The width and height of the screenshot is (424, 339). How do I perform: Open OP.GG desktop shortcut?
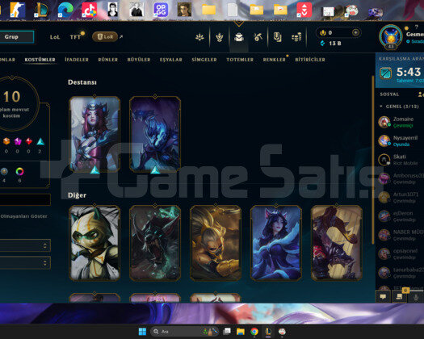coord(161,10)
